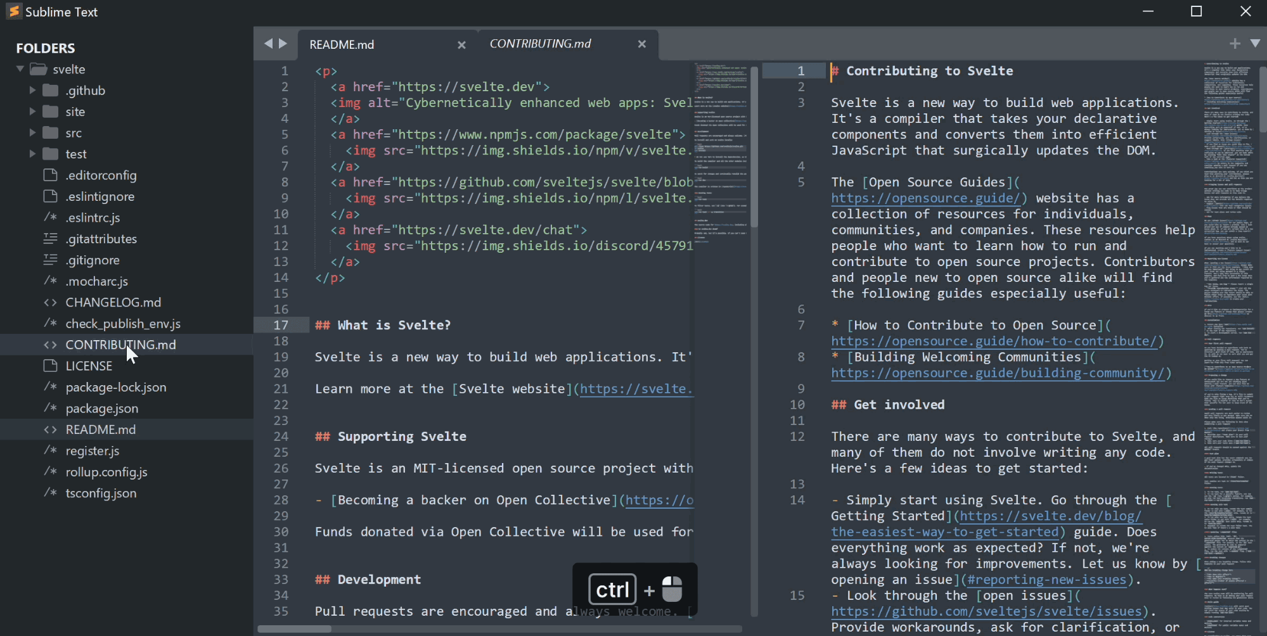
Task: Click the comment icon beside register.js
Action: point(51,450)
